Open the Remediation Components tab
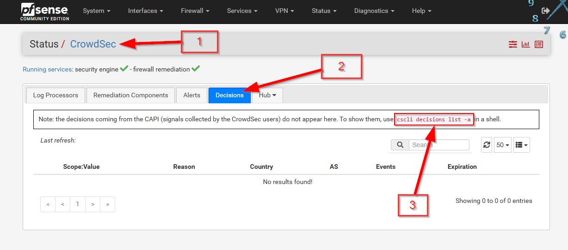This screenshot has width=568, height=250. tap(130, 95)
